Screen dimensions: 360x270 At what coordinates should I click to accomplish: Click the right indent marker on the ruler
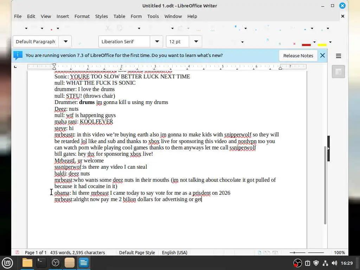280,68
